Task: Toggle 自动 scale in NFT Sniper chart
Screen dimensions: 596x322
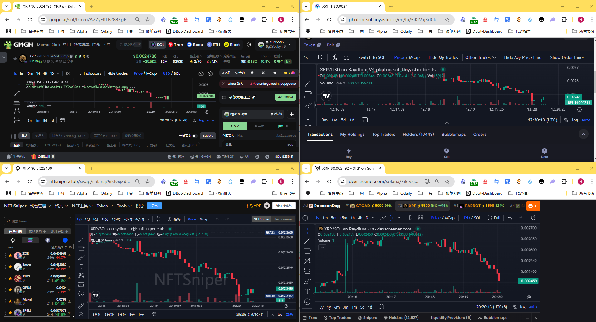Action: tap(289, 315)
